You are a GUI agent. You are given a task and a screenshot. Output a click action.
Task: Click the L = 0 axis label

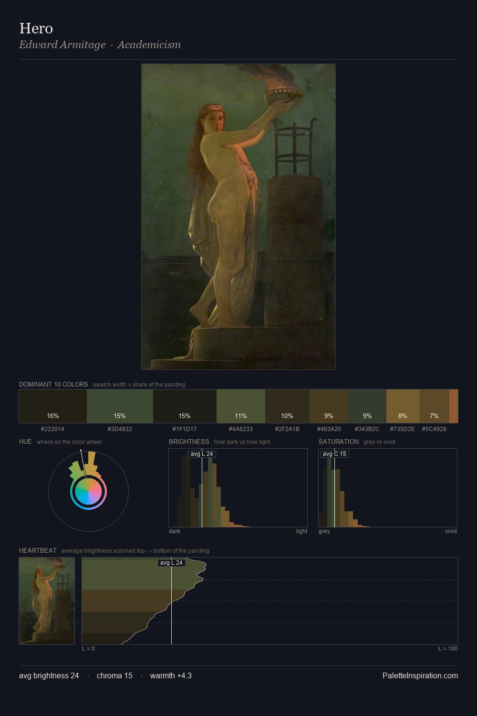(88, 648)
